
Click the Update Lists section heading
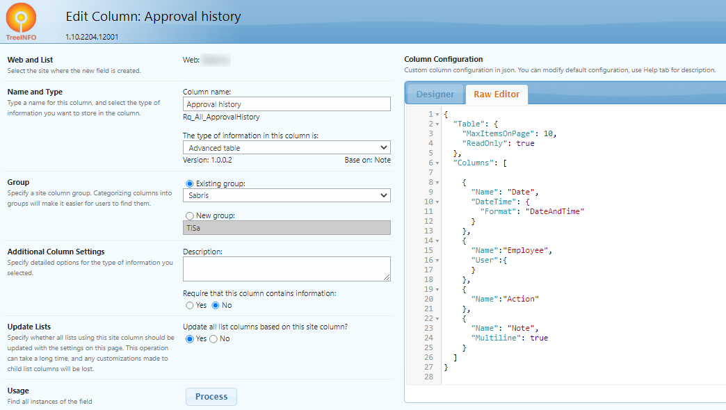(29, 327)
